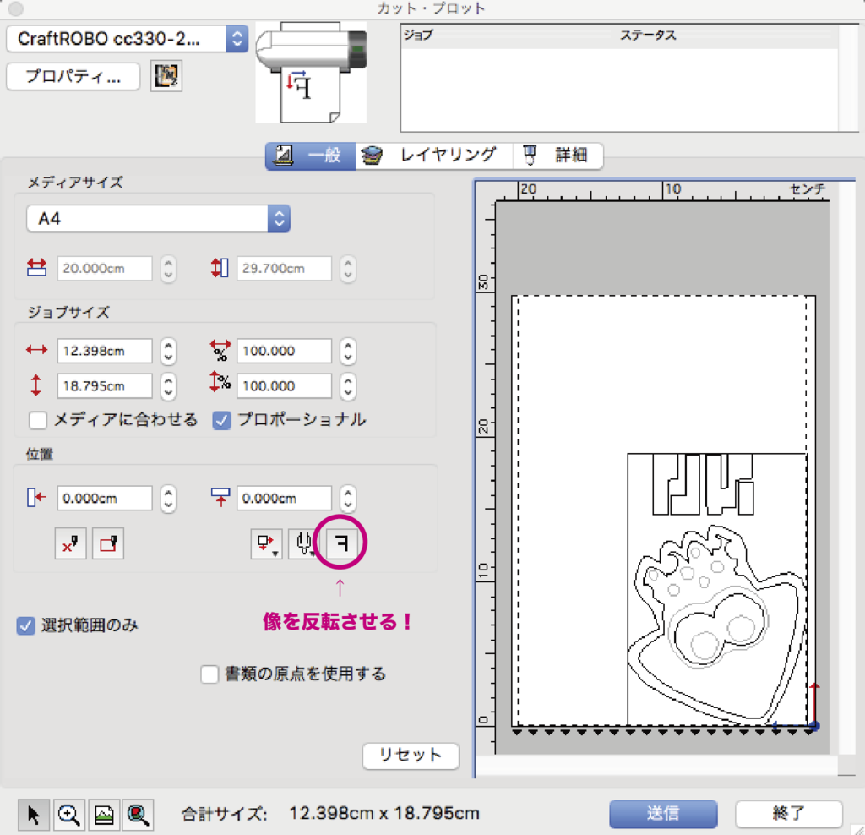Image resolution: width=865 pixels, height=835 pixels.
Task: Click the horizontal scale percent stepper
Action: [x=347, y=352]
